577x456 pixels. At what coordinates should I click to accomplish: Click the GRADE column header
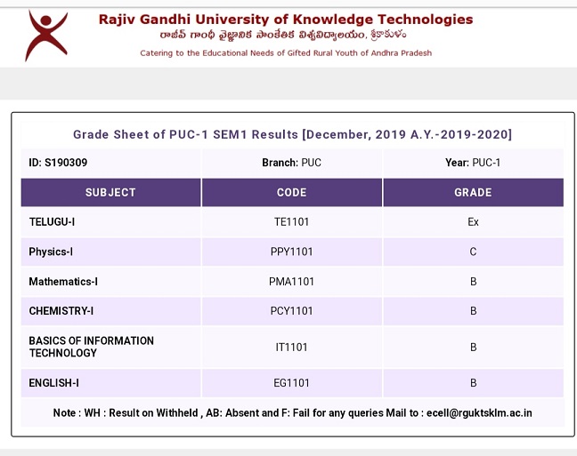(x=473, y=193)
